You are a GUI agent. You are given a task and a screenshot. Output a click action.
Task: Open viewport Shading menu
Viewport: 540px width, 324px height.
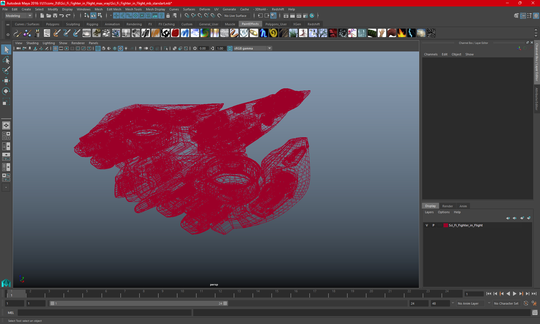(32, 43)
